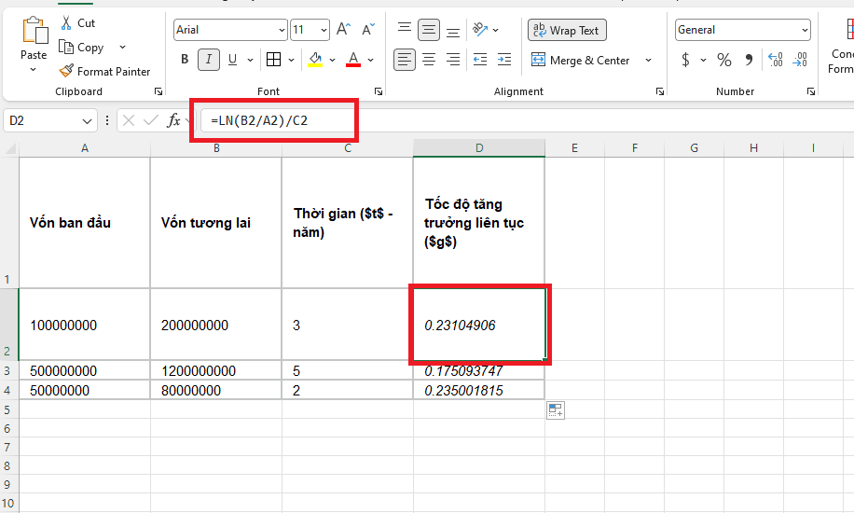Viewport: 854px width, 513px height.
Task: Apply the yellow fill color
Action: (315, 60)
